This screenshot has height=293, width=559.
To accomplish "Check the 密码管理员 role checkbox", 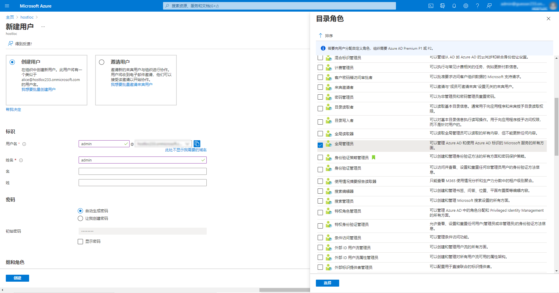I will click(320, 97).
